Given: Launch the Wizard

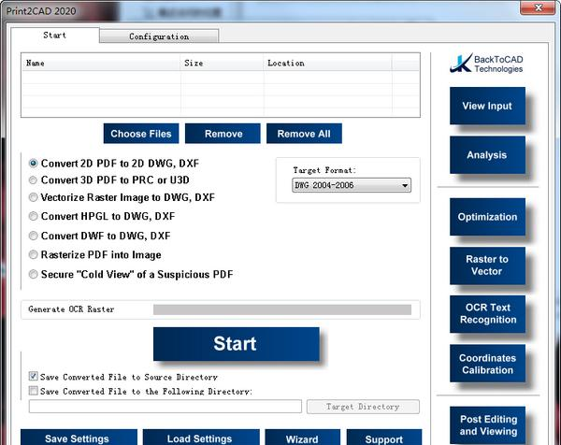Looking at the screenshot, I should click(x=302, y=438).
